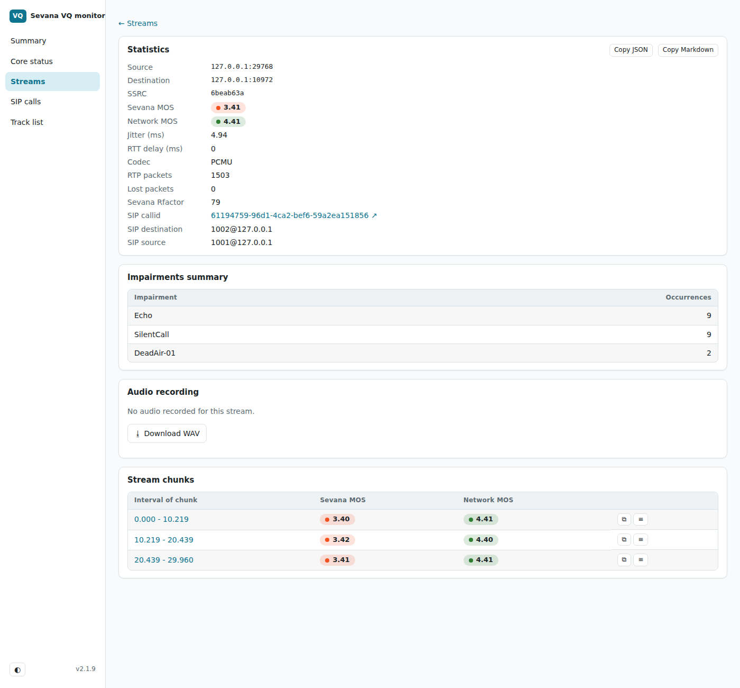The width and height of the screenshot is (740, 688).
Task: Open details menu for chunk 10.219 - 20.439
Action: tap(641, 540)
